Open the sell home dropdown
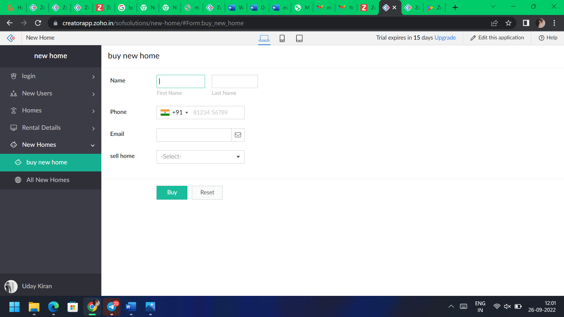Image resolution: width=564 pixels, height=317 pixels. tap(200, 157)
